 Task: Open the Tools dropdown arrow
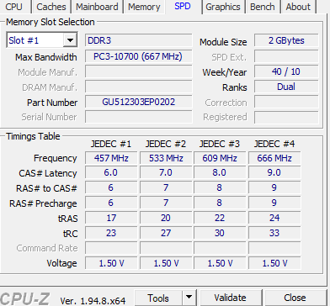point(189,298)
